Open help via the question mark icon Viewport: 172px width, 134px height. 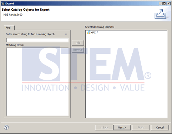point(6,127)
